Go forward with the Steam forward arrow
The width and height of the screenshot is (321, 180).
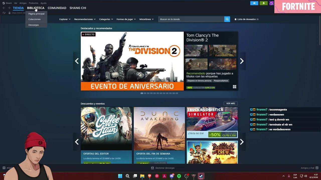(x=9, y=8)
